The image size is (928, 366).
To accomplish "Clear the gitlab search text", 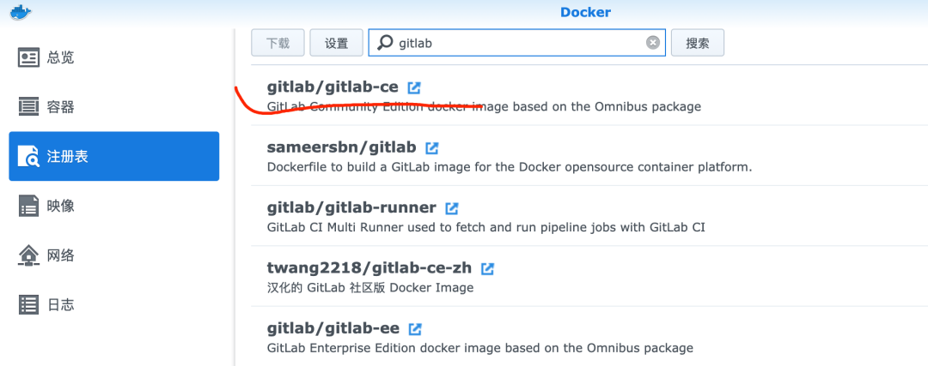I will click(653, 42).
